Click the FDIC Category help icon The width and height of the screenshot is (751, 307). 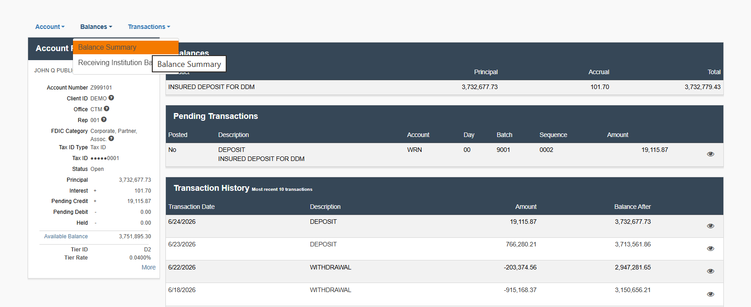pyautogui.click(x=111, y=138)
